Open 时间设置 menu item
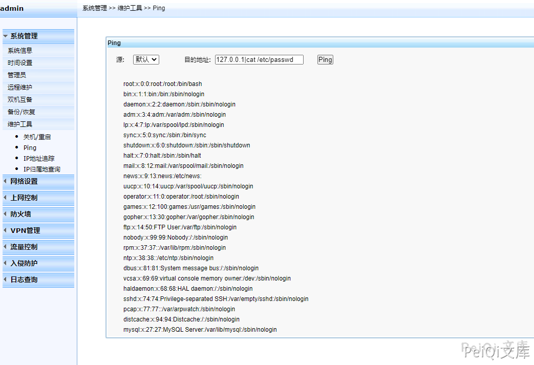The height and width of the screenshot is (365, 534). coord(20,63)
